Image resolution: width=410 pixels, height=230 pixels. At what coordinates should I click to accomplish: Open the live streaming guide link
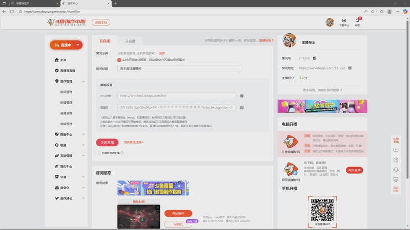click(x=266, y=41)
